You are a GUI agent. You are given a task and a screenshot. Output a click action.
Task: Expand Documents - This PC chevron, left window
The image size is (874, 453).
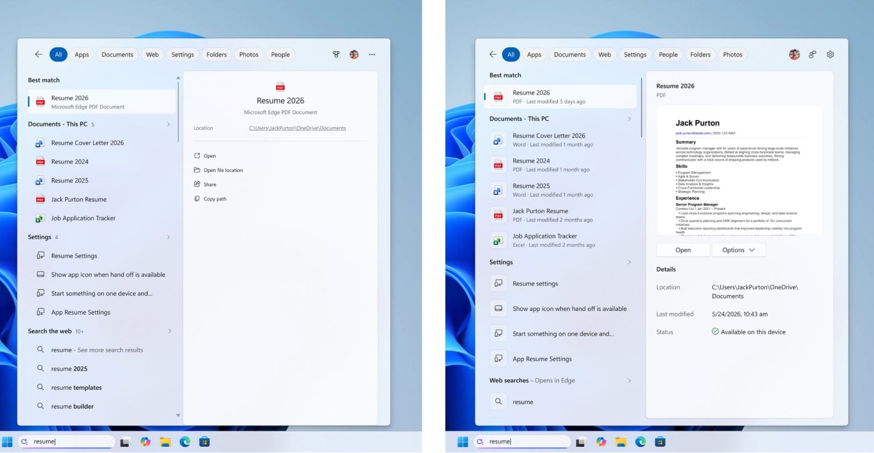click(169, 124)
